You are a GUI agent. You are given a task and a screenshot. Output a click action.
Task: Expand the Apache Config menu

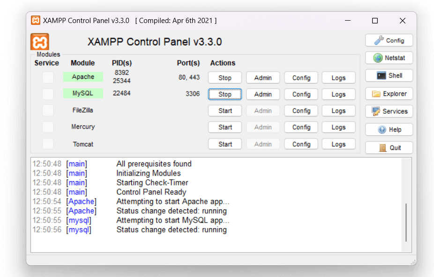tap(301, 78)
